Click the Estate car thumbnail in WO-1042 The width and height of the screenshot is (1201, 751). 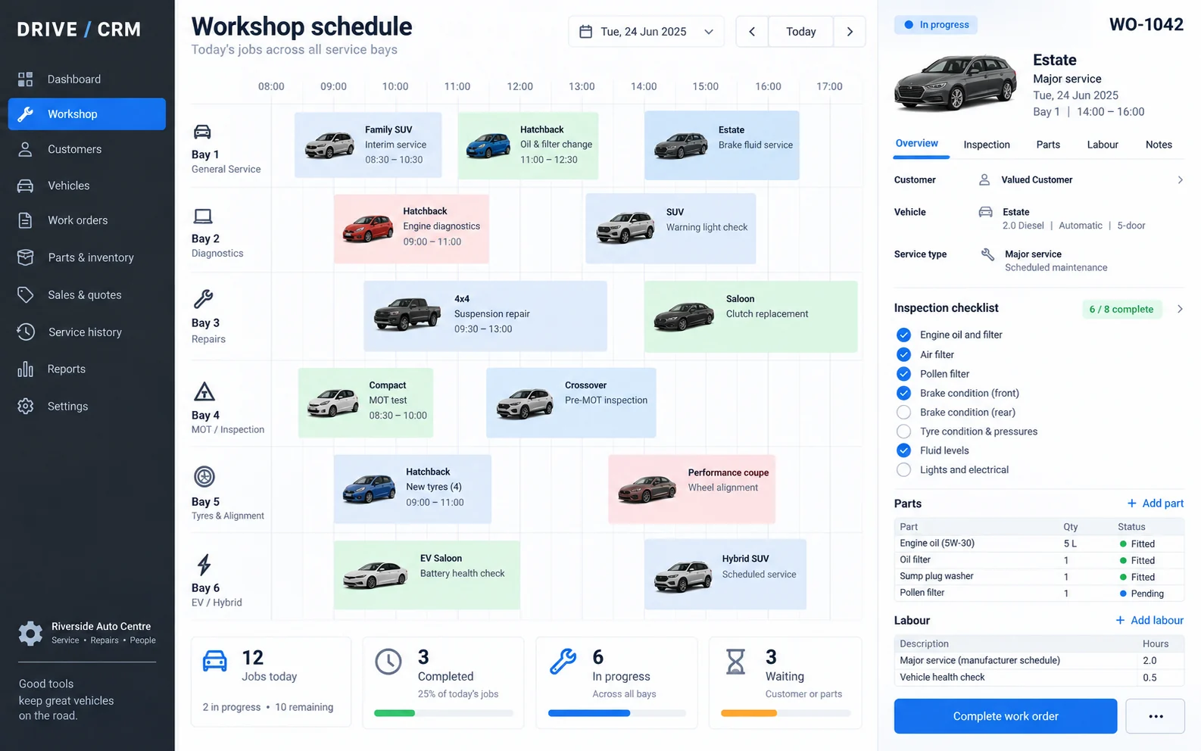click(x=955, y=82)
